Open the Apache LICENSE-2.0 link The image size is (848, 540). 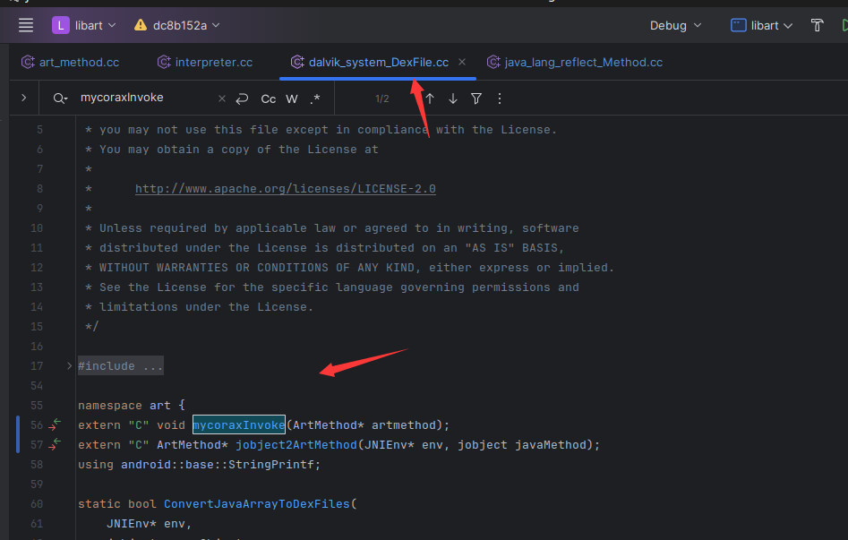pyautogui.click(x=285, y=189)
